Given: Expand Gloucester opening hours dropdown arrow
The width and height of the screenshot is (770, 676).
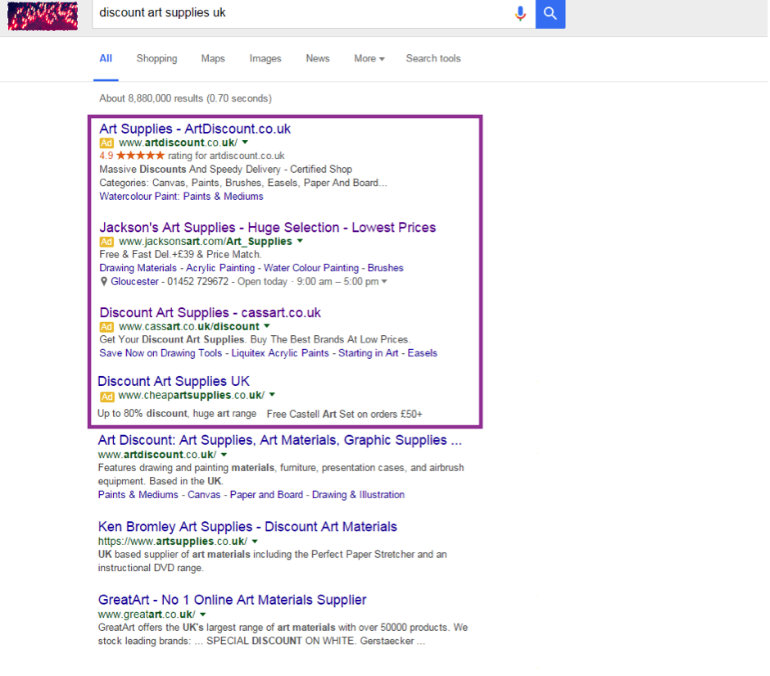Looking at the screenshot, I should pyautogui.click(x=384, y=282).
